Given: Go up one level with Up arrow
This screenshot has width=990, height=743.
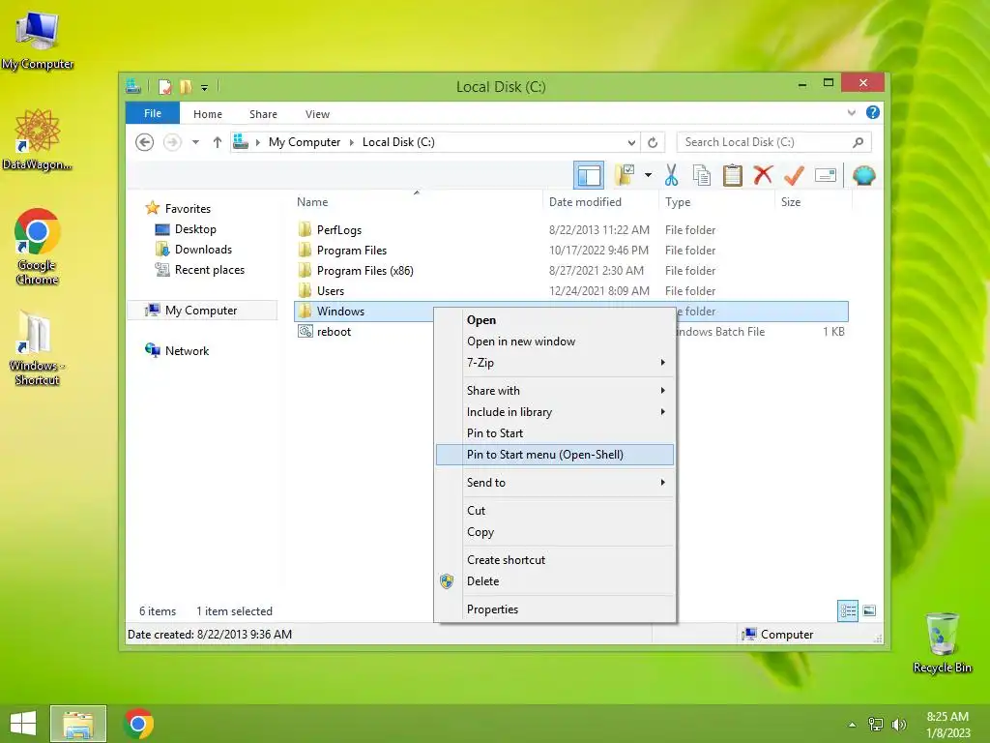Looking at the screenshot, I should coord(218,142).
